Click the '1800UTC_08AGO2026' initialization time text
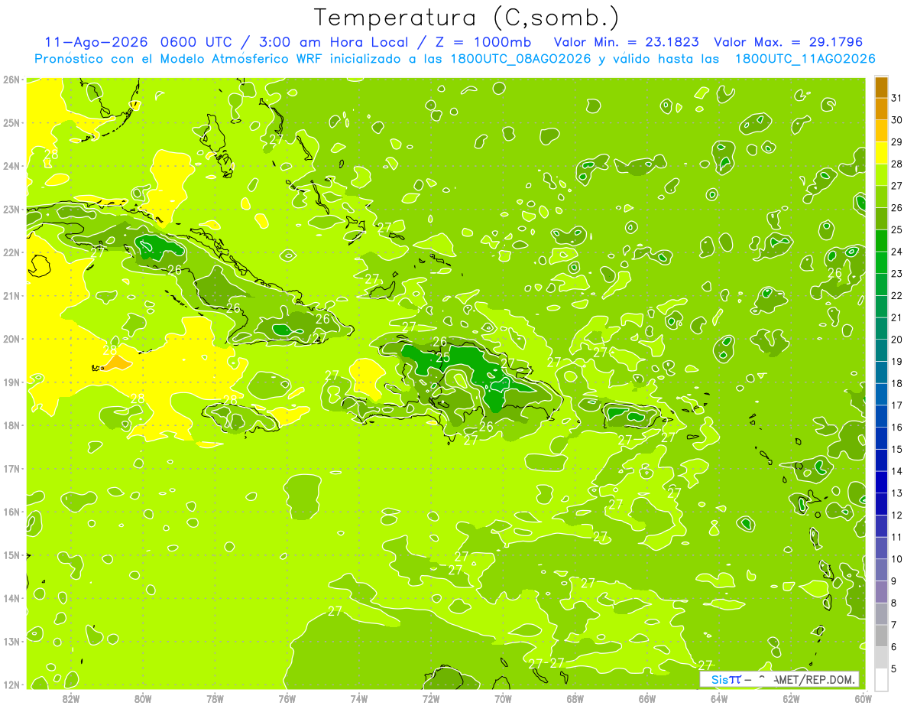This screenshot has height=709, width=917. (520, 59)
